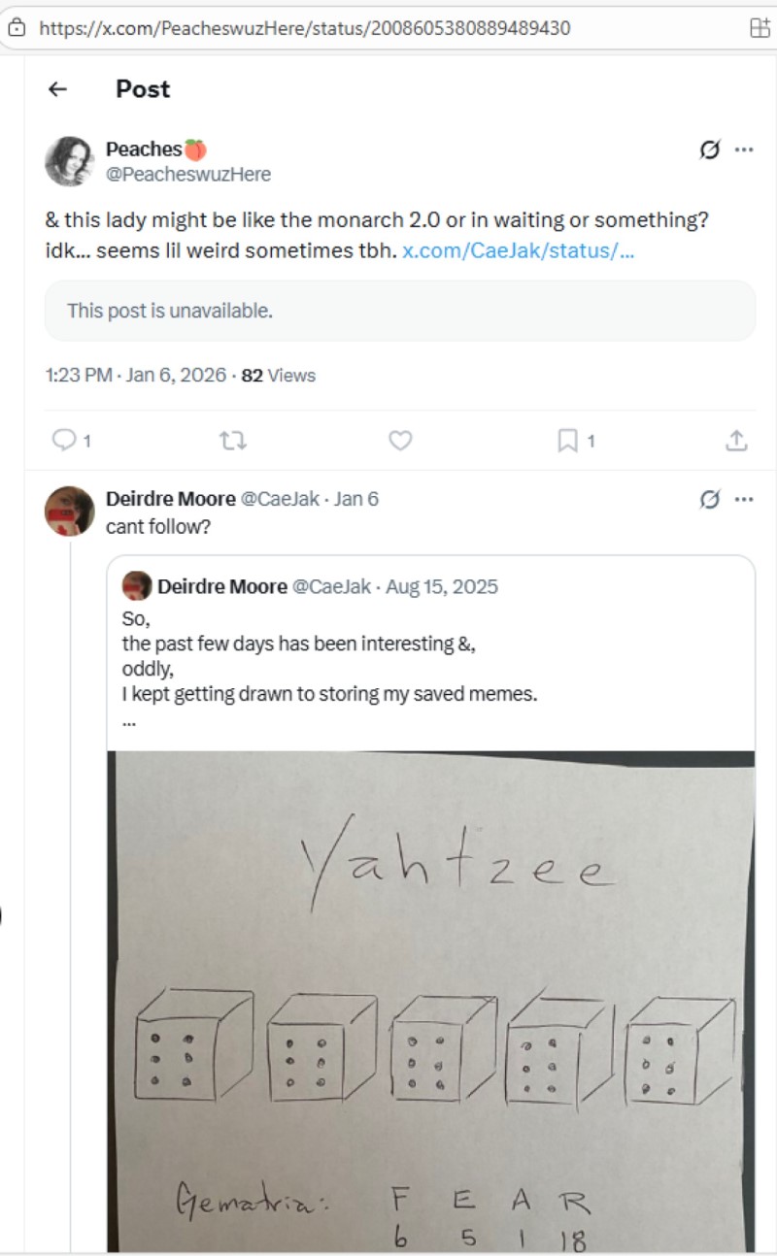This screenshot has width=777, height=1256.
Task: Like Peaches' post with the heart icon
Action: click(400, 441)
